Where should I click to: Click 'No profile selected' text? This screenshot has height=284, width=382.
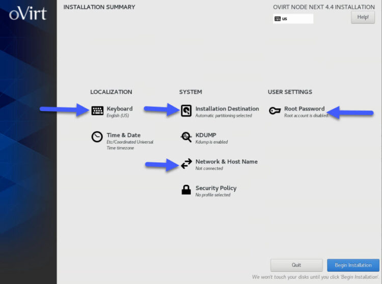(x=213, y=195)
